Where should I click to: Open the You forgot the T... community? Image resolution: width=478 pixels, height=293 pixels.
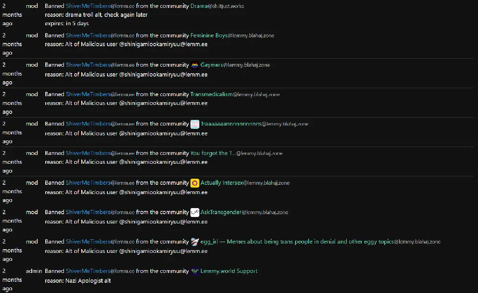point(236,153)
